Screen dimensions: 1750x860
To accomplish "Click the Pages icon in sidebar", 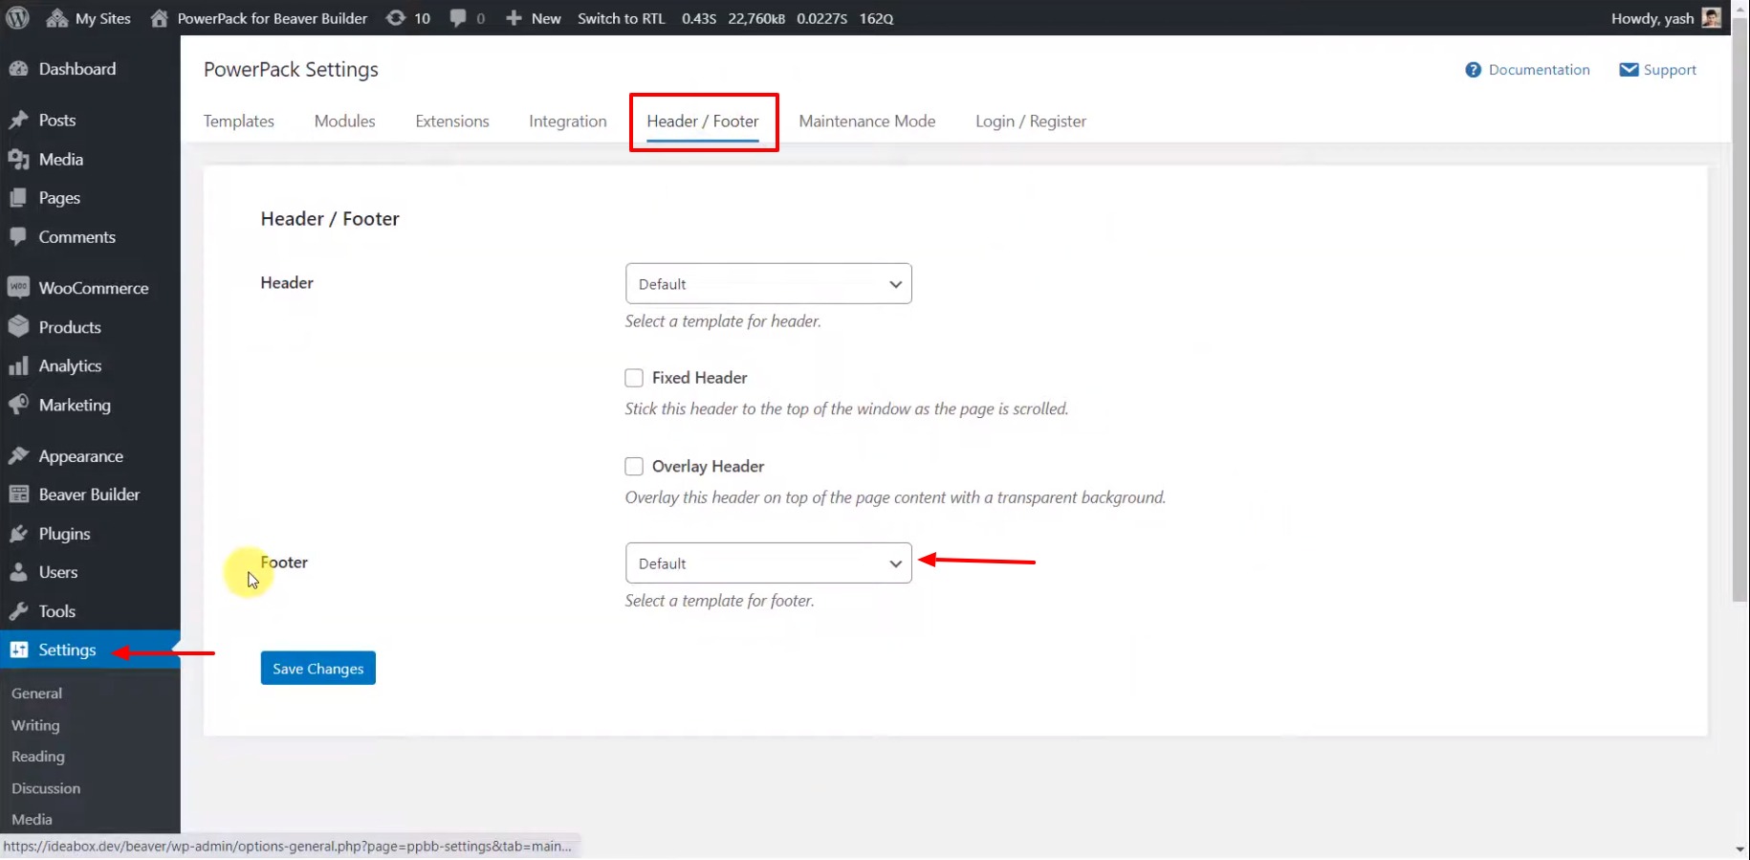I will pyautogui.click(x=18, y=198).
